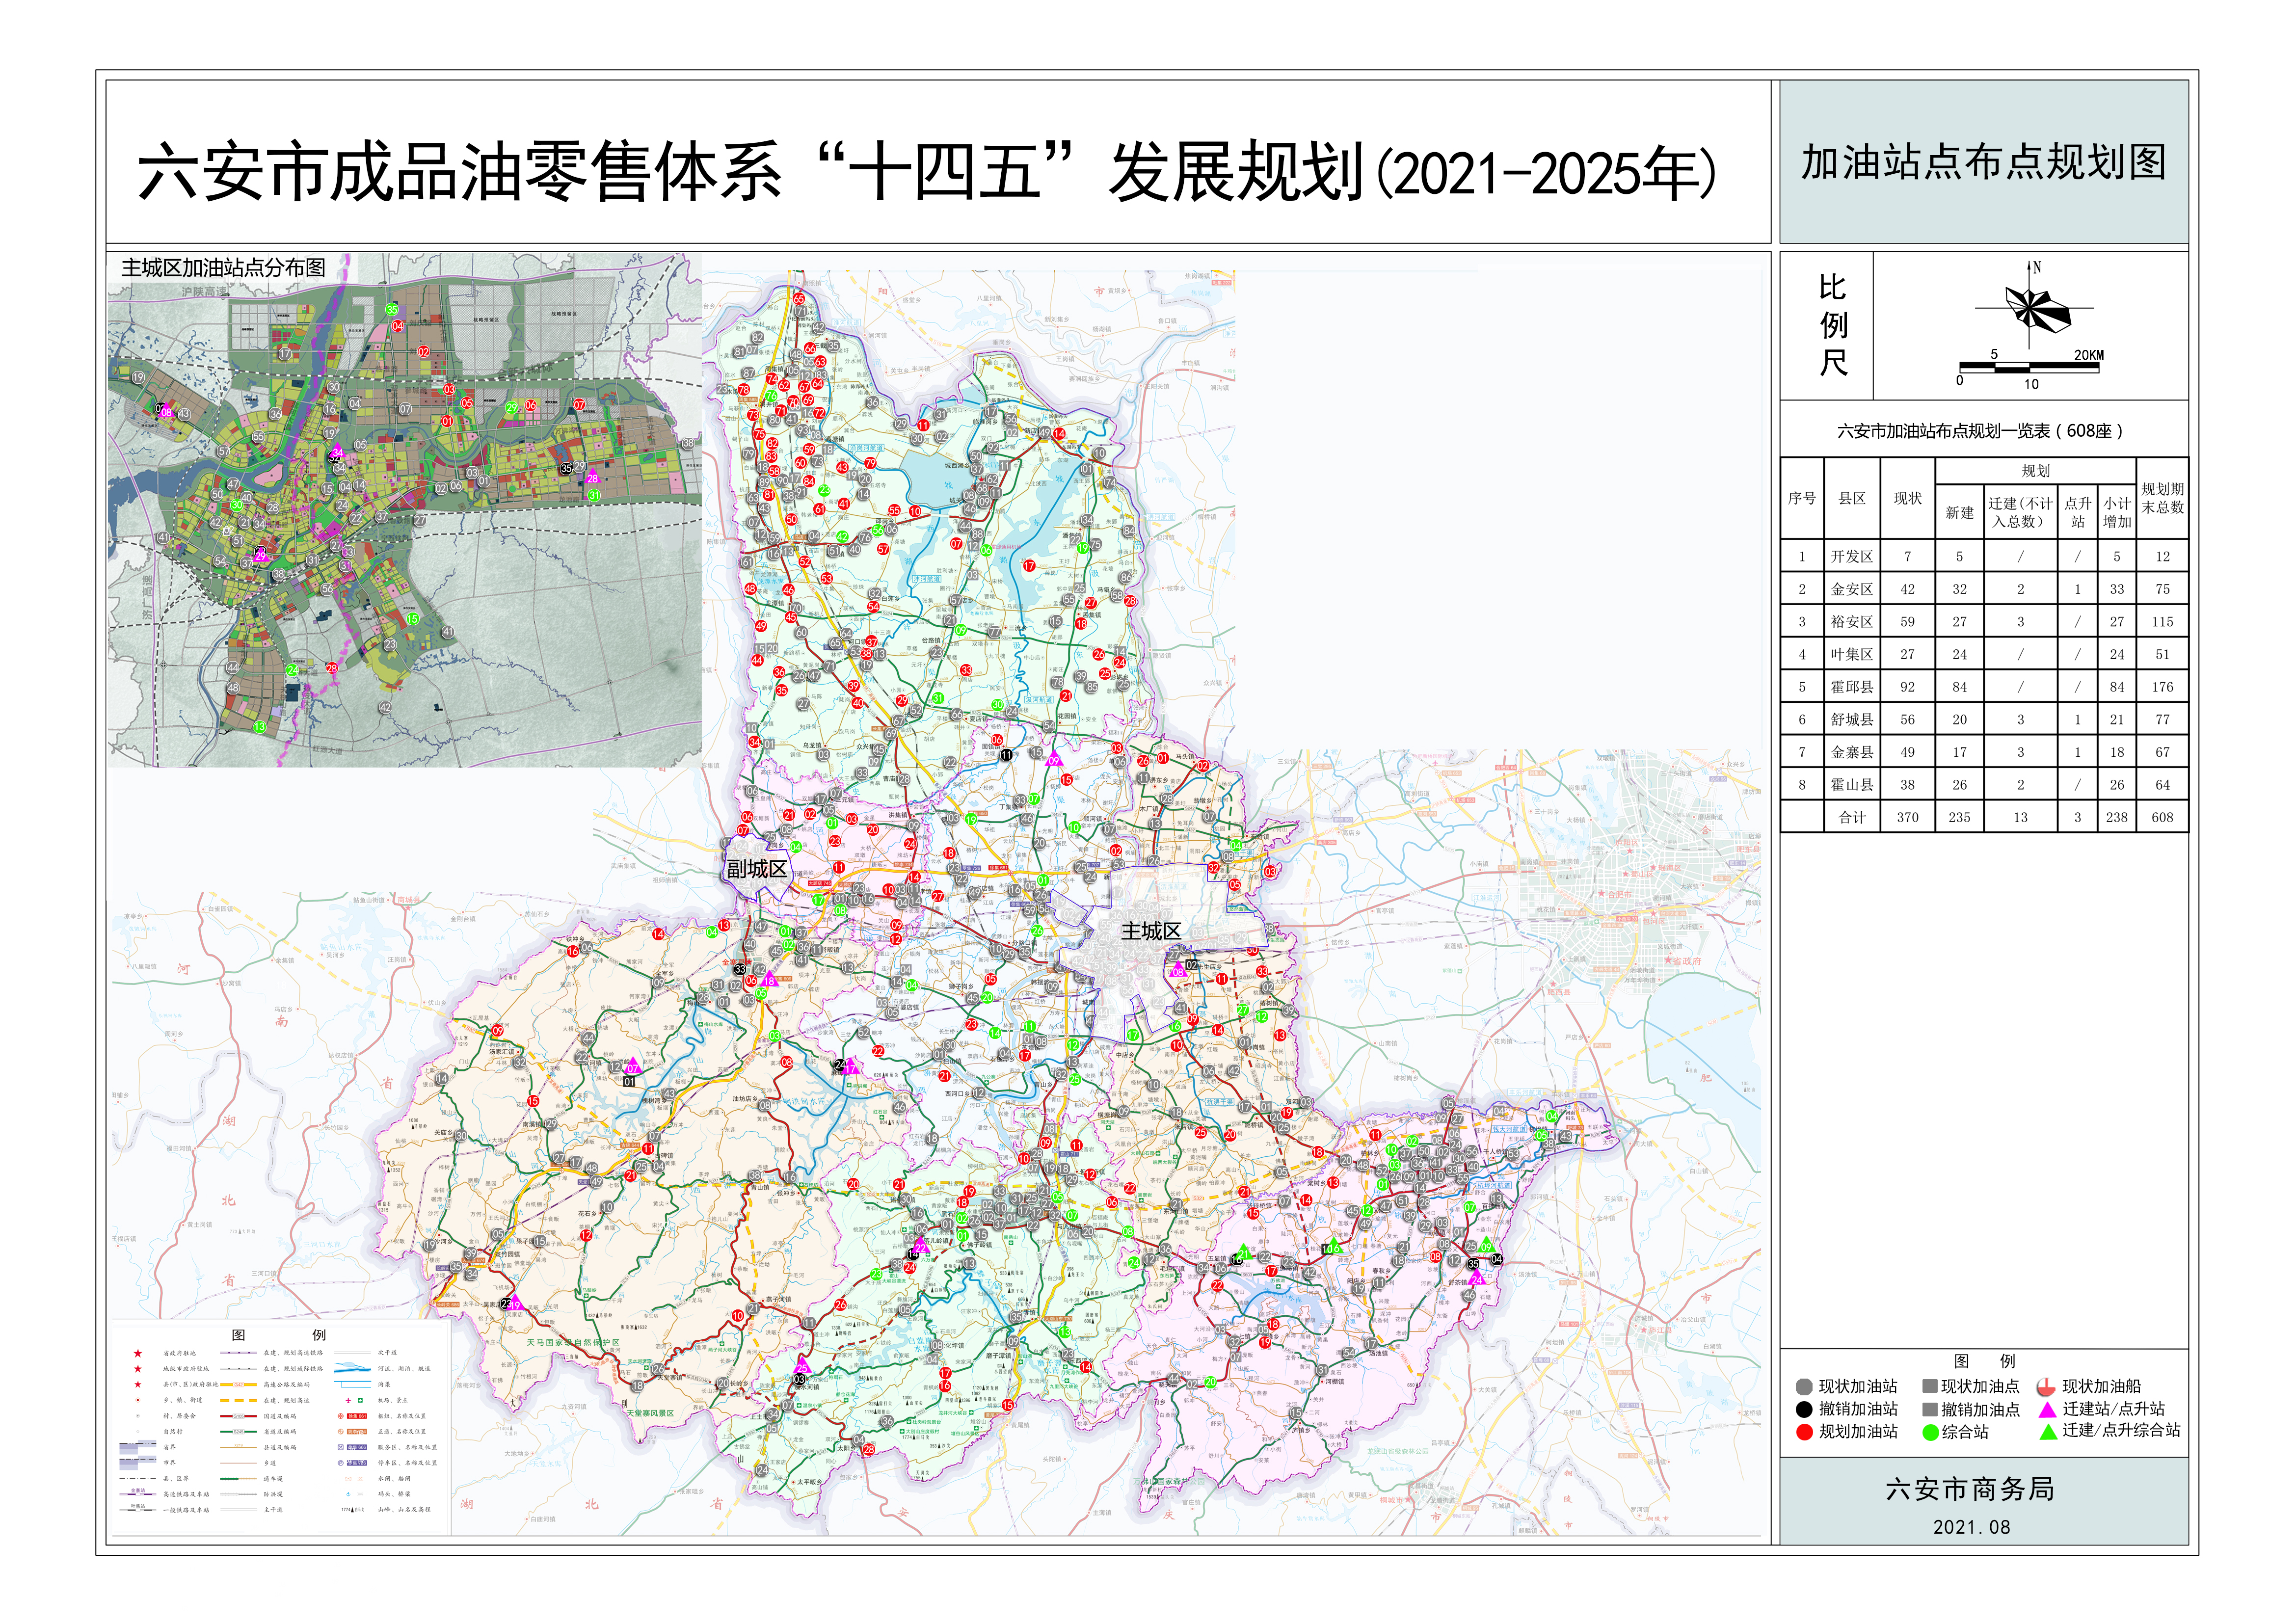Click the 64 total in the 霍山县 row
Image resolution: width=2296 pixels, height=1624 pixels.
pyautogui.click(x=2162, y=785)
